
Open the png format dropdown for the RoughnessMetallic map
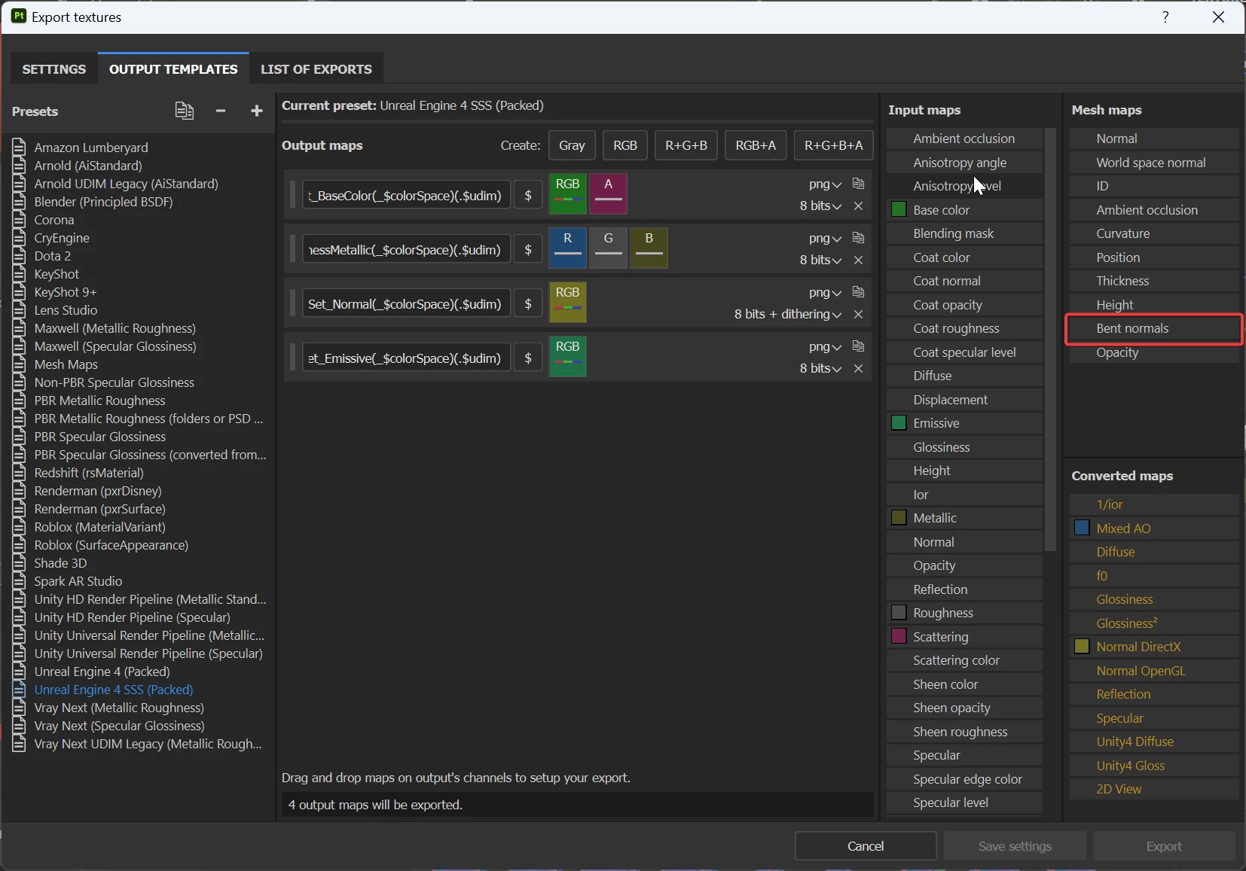(825, 238)
